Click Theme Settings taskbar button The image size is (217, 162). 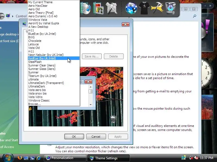108,158
